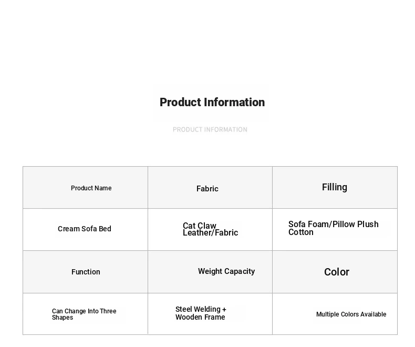The width and height of the screenshot is (415, 347).
Task: Select the 'Fabric' header cell
Action: (x=207, y=189)
